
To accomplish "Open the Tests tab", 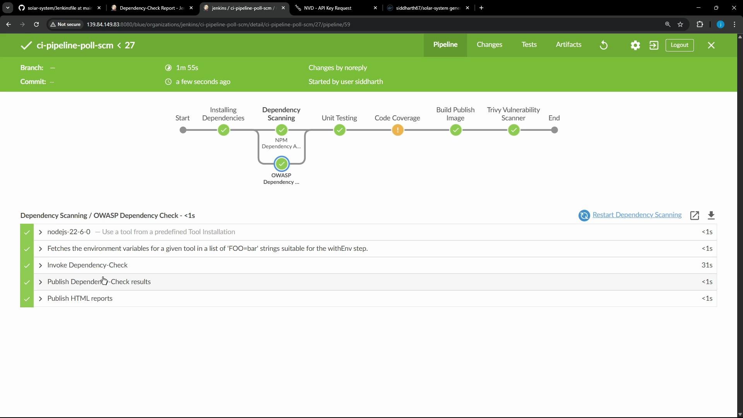I will coord(529,45).
